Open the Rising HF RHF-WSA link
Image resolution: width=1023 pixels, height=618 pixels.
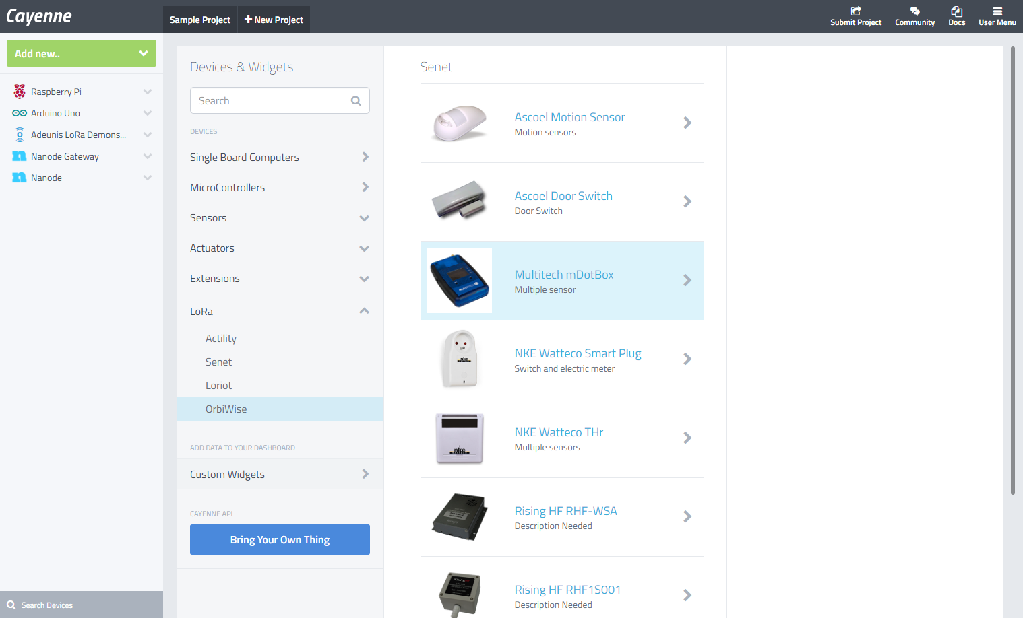click(565, 511)
